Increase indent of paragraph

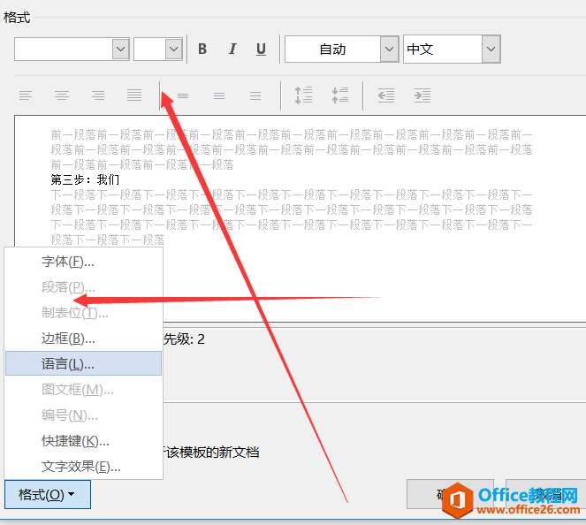422,95
